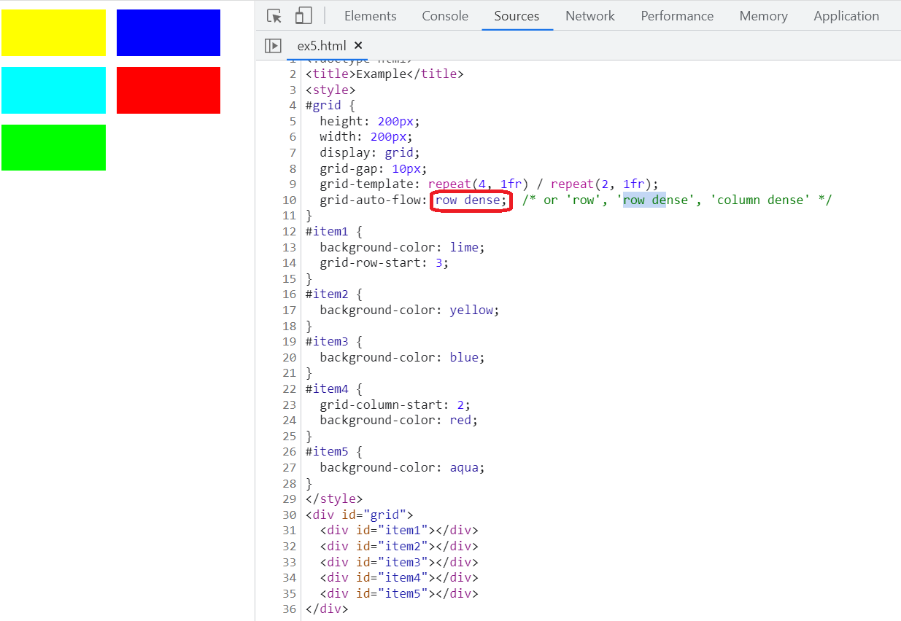Set a breakpoint on line number 10
This screenshot has height=621, width=901.
click(x=290, y=200)
